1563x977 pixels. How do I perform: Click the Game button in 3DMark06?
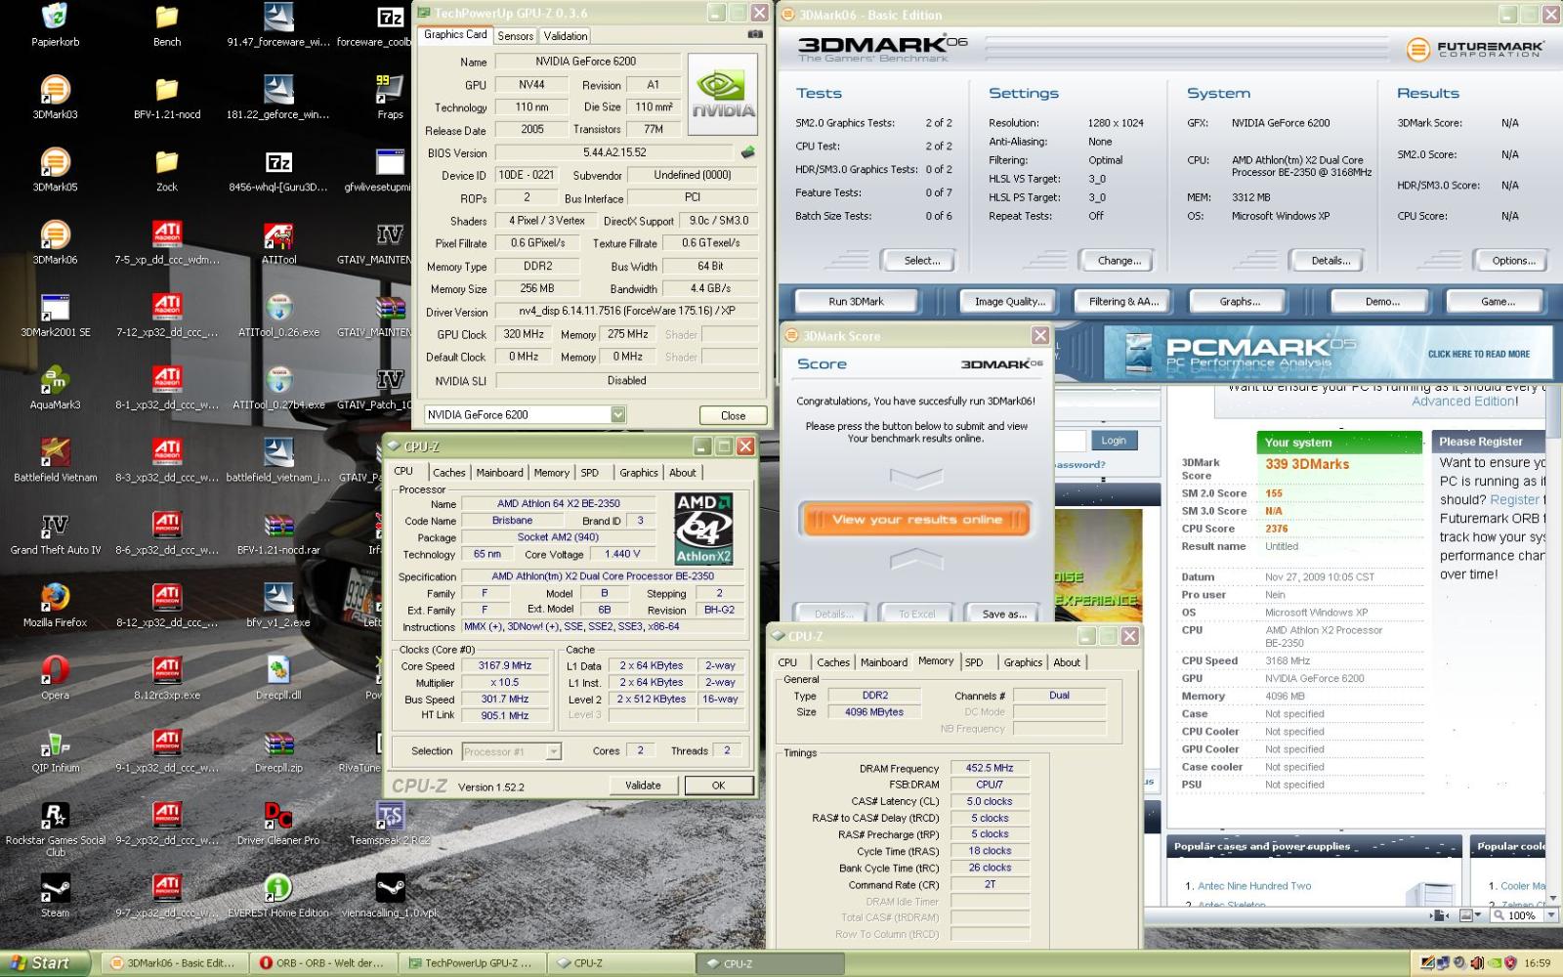(x=1497, y=301)
